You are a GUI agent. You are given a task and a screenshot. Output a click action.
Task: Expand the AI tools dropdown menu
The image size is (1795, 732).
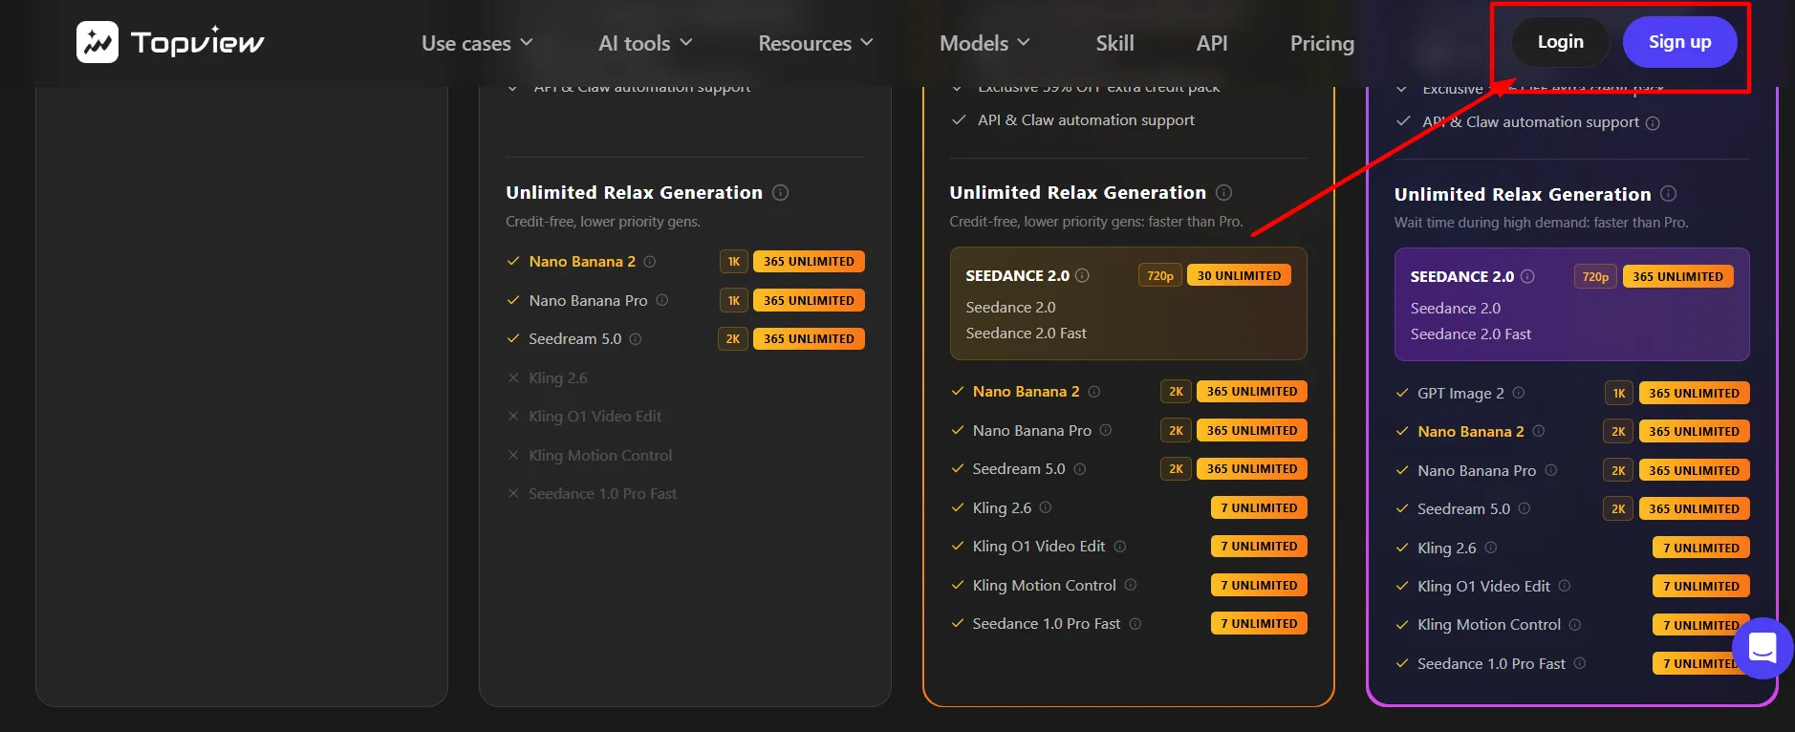point(645,43)
